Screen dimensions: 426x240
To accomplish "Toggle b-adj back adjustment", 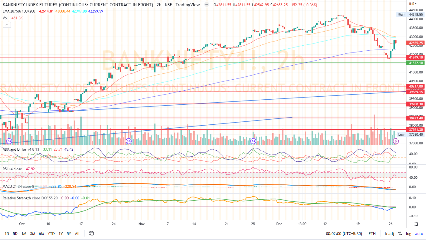I will (389, 233).
